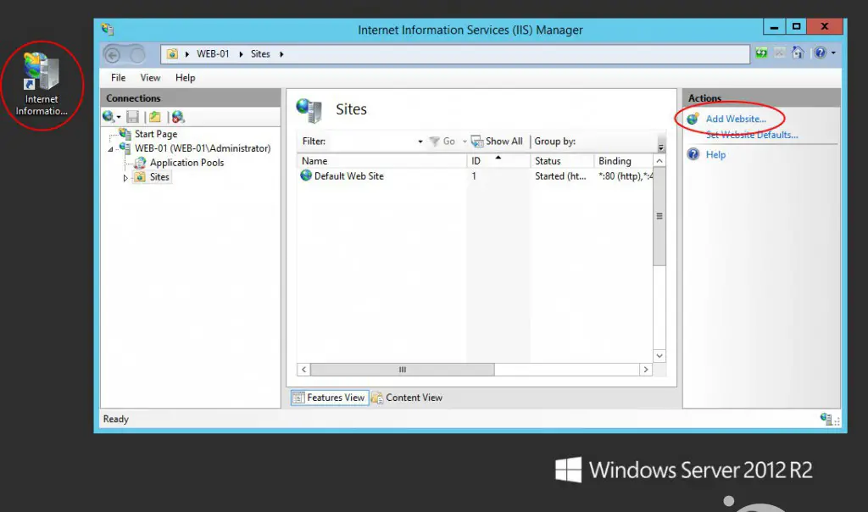The width and height of the screenshot is (868, 512).
Task: Click the folder icon in the address bar
Action: pos(172,53)
